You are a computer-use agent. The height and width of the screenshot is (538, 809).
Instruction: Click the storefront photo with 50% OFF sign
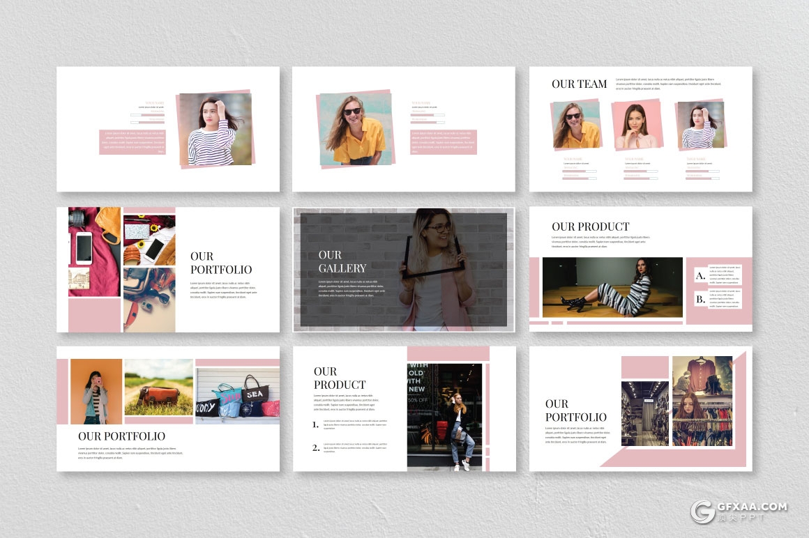(x=444, y=415)
